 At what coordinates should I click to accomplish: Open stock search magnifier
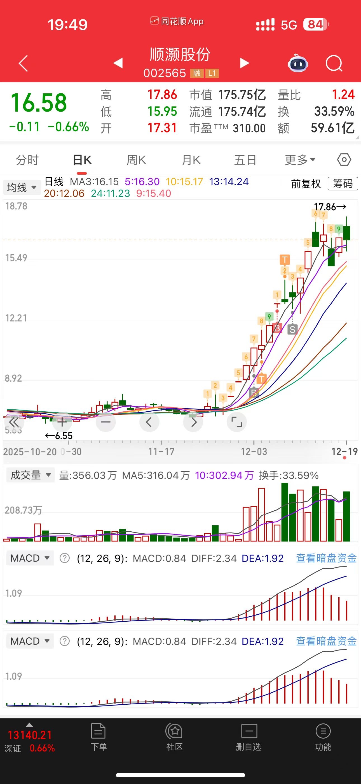334,63
